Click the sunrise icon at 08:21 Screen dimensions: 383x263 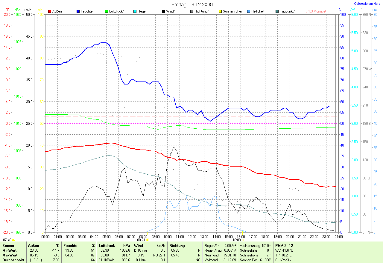(147, 240)
